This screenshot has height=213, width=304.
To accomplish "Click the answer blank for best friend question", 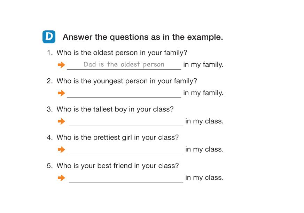I will pos(126,178).
